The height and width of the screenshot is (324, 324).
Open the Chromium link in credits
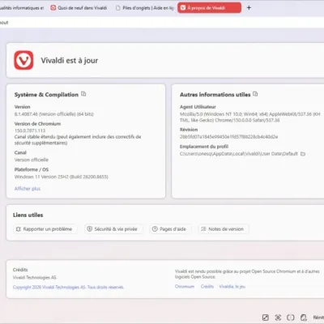185,287
